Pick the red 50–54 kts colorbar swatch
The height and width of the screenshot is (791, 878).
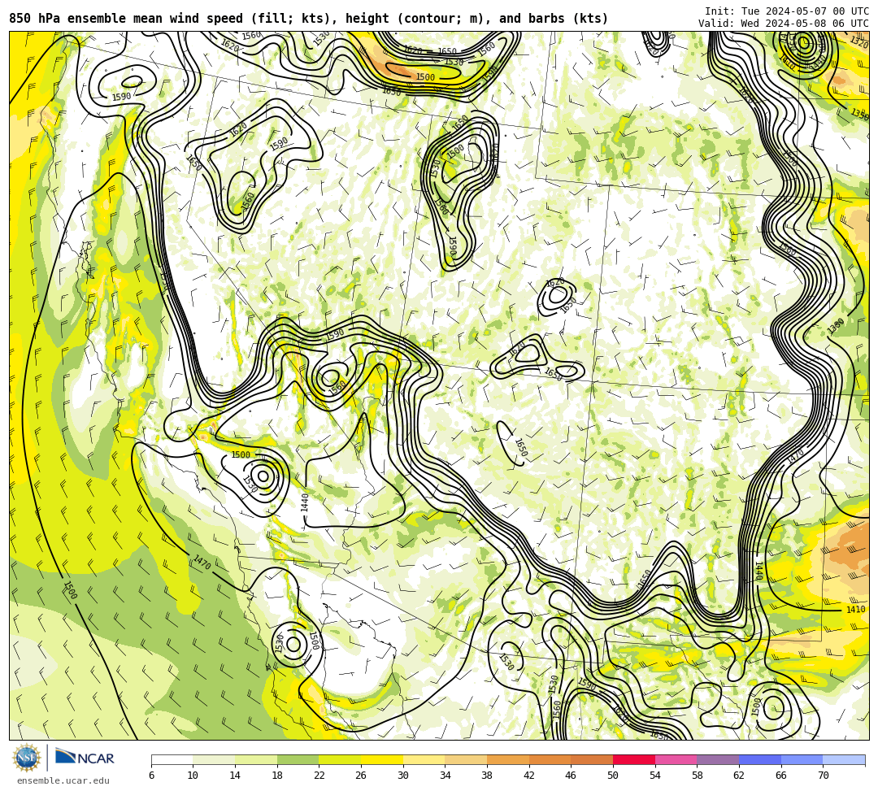click(634, 759)
